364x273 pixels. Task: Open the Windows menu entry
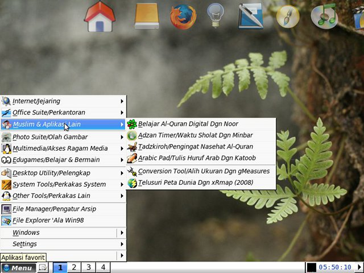[63, 233]
